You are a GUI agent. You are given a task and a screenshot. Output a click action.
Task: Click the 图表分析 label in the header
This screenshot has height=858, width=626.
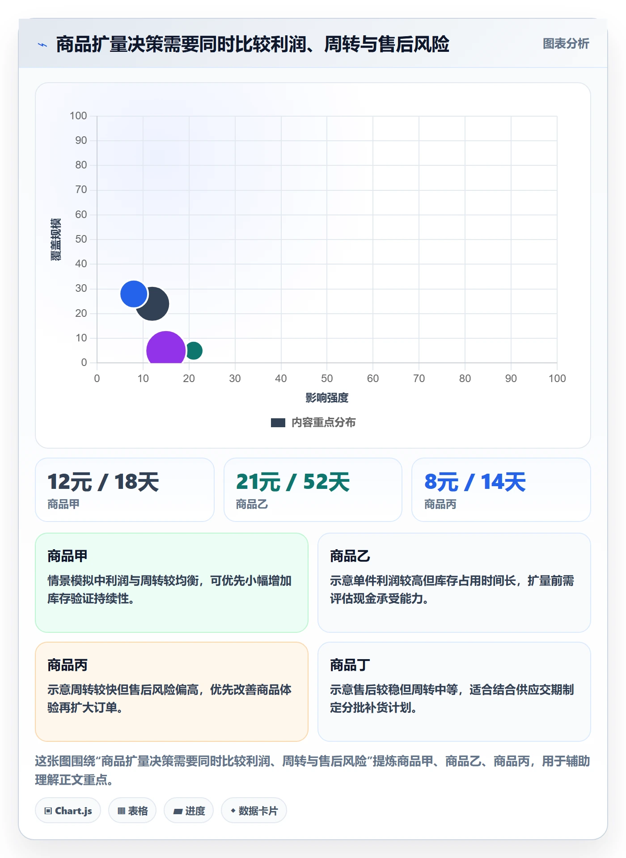click(x=566, y=44)
